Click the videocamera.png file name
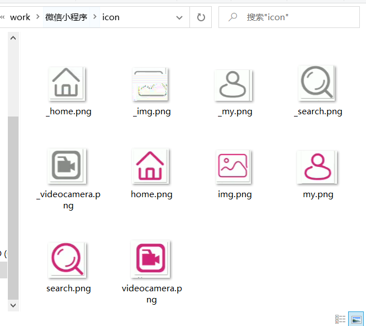Viewport: 366px width, 326px height. [152, 294]
